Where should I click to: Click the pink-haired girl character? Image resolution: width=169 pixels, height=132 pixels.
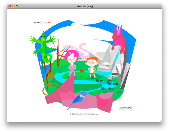pos(72,63)
